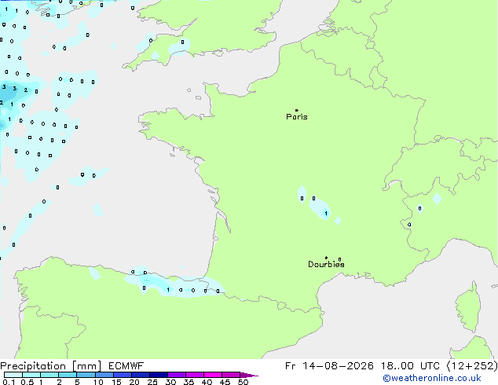Select the black dot marker above Dourbies

326,258
